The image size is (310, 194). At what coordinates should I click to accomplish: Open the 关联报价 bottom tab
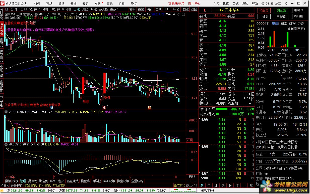(x=17, y=185)
